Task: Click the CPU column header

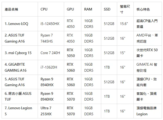Action: coord(44,9)
